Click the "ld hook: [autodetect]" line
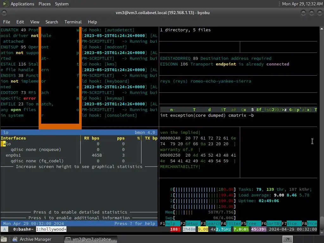324x243 pixels. pyautogui.click(x=108, y=30)
